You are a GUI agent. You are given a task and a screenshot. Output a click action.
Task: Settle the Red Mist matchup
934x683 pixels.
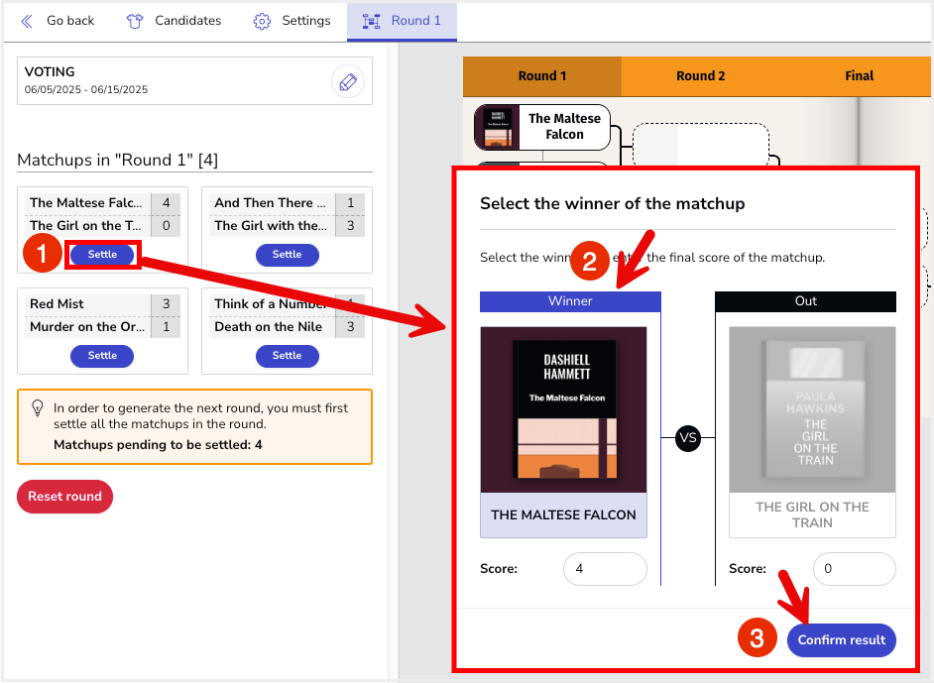click(102, 356)
